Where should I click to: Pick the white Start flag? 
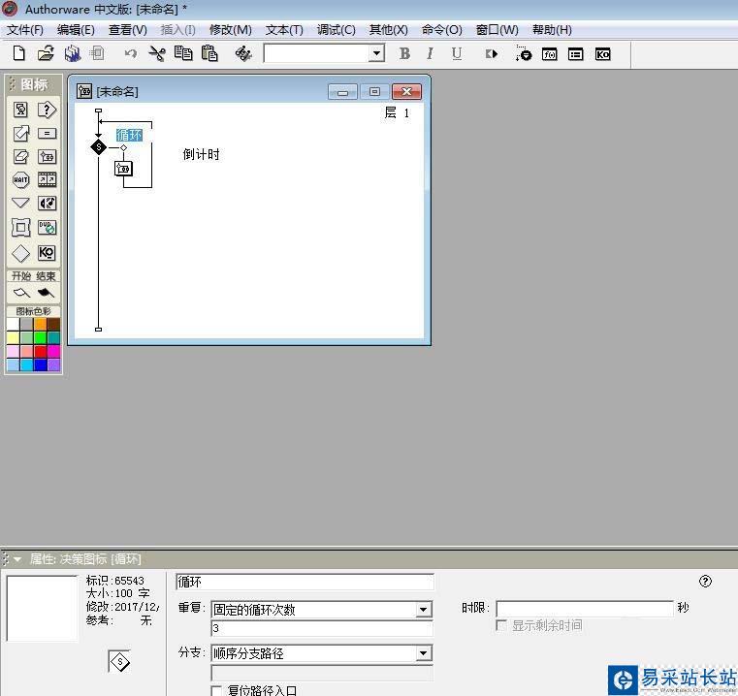click(x=21, y=293)
